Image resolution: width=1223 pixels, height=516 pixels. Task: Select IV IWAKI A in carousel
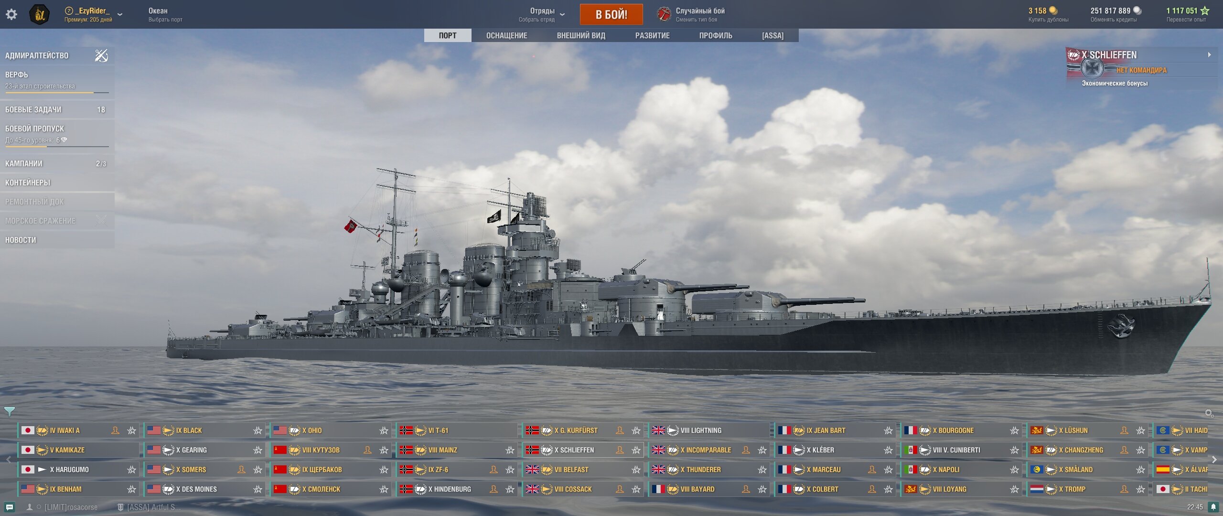(x=79, y=430)
